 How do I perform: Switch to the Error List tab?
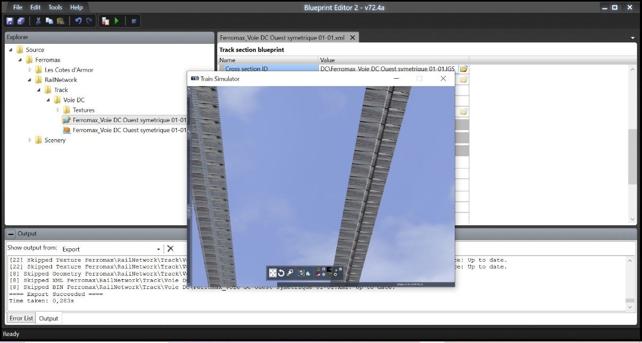point(21,318)
